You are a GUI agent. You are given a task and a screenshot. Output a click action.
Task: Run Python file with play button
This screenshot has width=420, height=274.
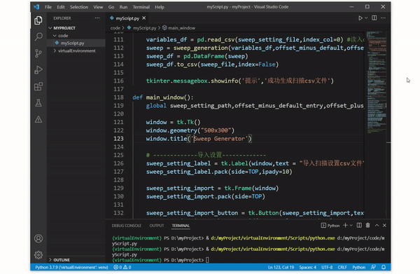click(360, 18)
